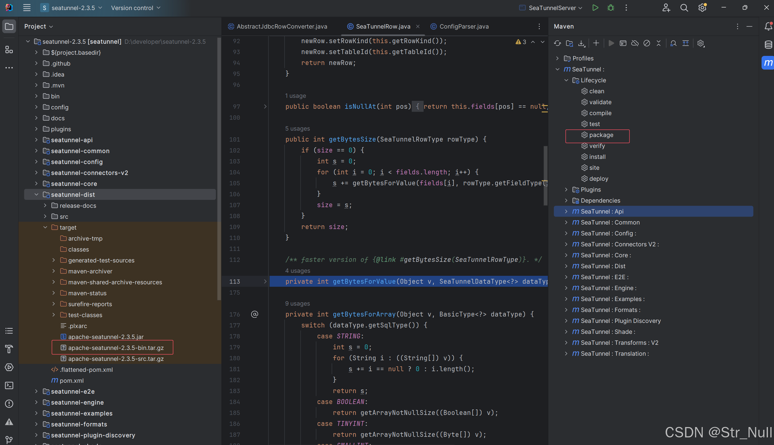Collapse all nodes in Maven toolbar
This screenshot has width=774, height=445.
coord(659,43)
